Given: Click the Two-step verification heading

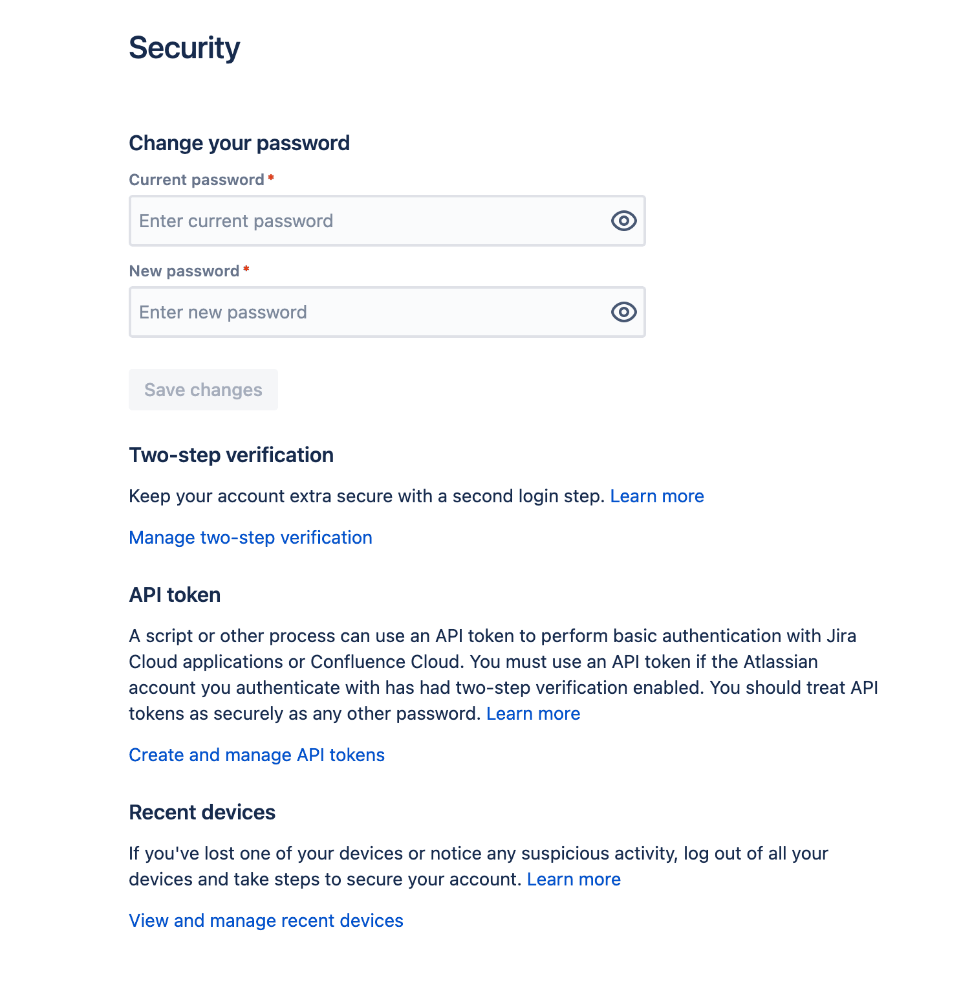Looking at the screenshot, I should click(232, 455).
